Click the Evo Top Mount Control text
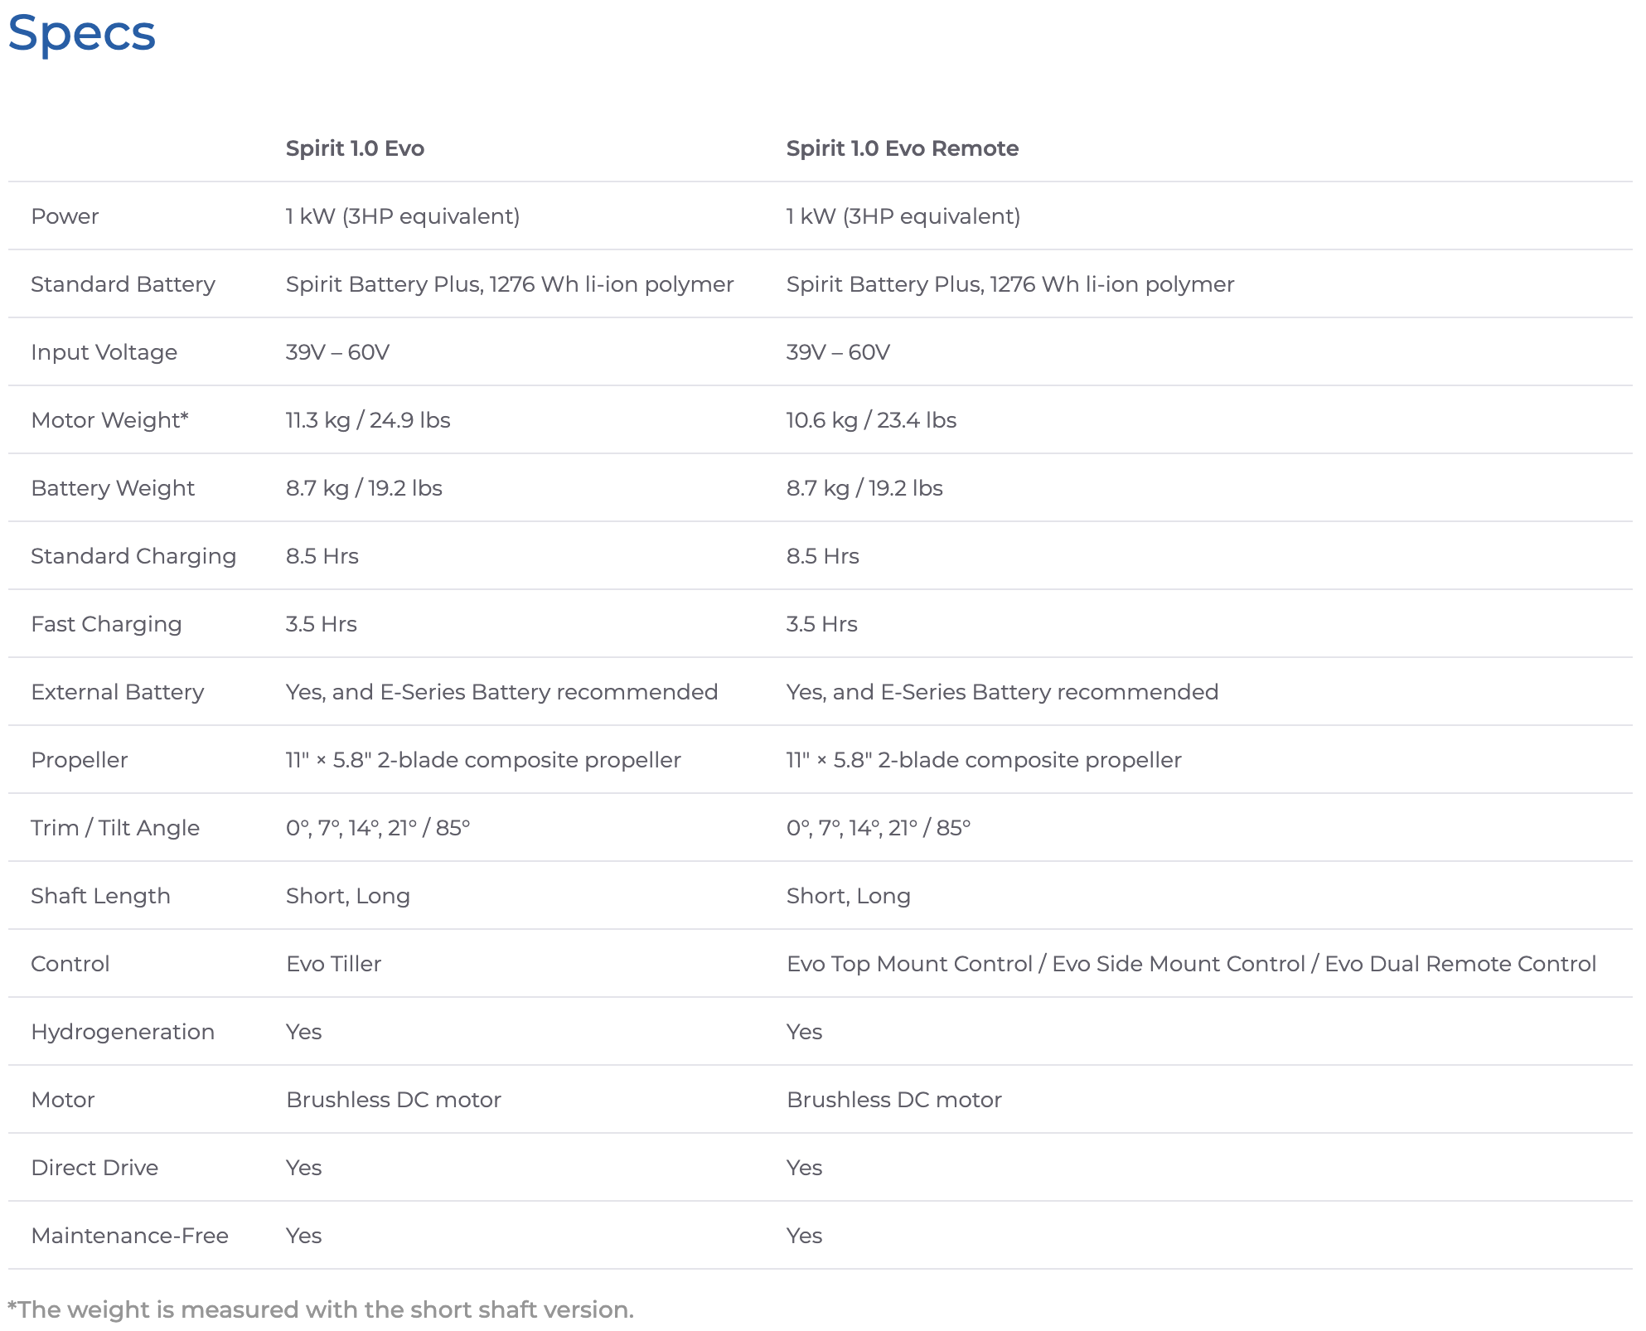 click(909, 964)
